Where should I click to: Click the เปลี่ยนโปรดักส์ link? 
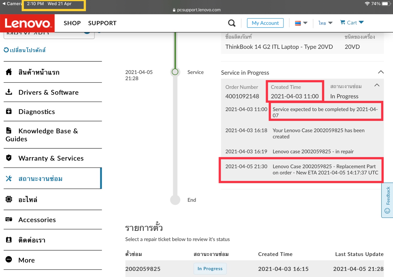28,50
